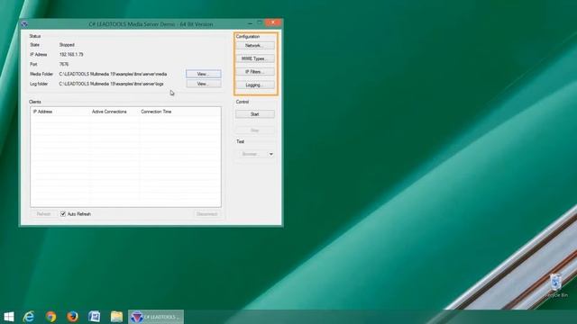The width and height of the screenshot is (577, 324).
Task: Close the Media Server Demo window
Action: (273, 22)
